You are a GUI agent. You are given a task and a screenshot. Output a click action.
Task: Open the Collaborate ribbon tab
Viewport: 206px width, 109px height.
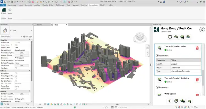pyautogui.click(x=60, y=5)
